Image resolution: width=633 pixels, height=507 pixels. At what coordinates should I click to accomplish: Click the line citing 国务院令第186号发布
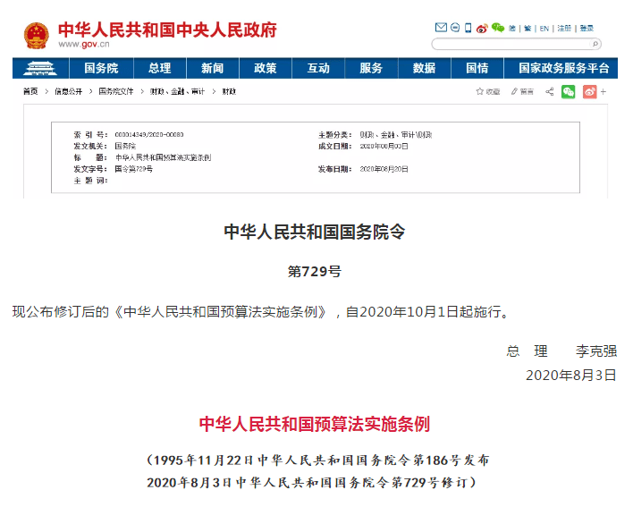point(318,461)
